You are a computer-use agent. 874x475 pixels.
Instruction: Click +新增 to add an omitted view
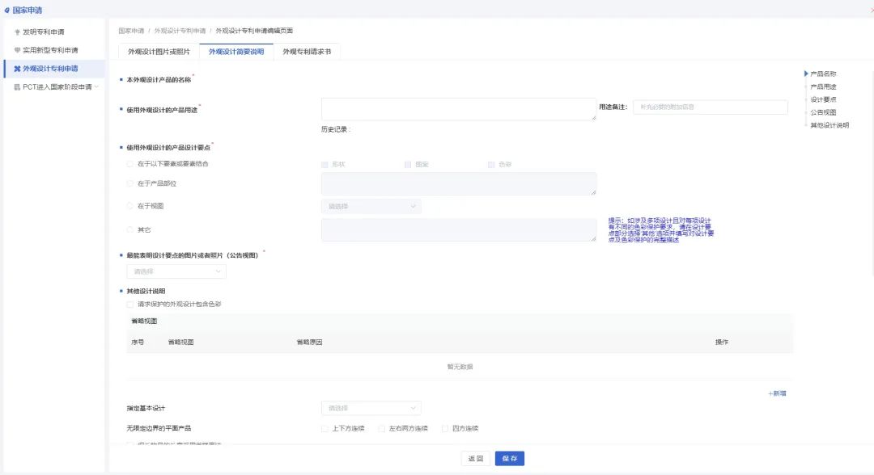click(777, 393)
